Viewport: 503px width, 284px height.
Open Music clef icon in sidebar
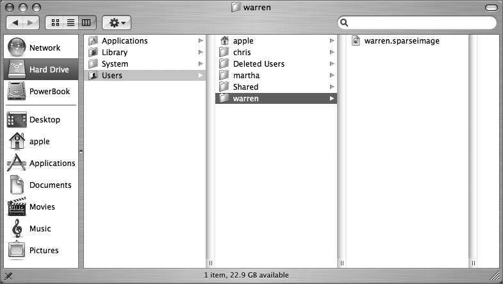(x=17, y=228)
